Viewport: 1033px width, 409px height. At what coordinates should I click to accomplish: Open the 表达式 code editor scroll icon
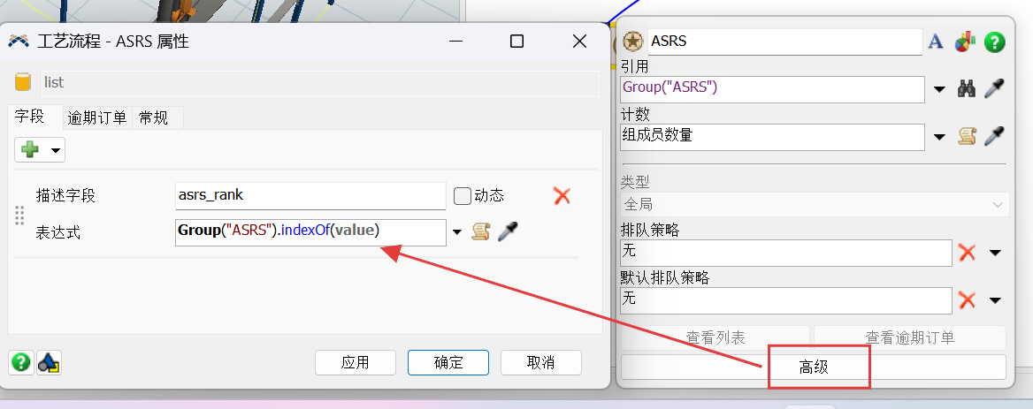click(481, 231)
